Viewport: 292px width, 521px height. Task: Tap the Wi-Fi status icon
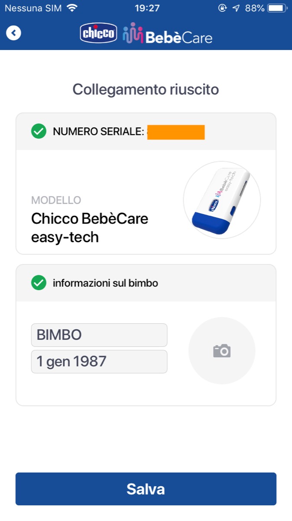click(72, 8)
